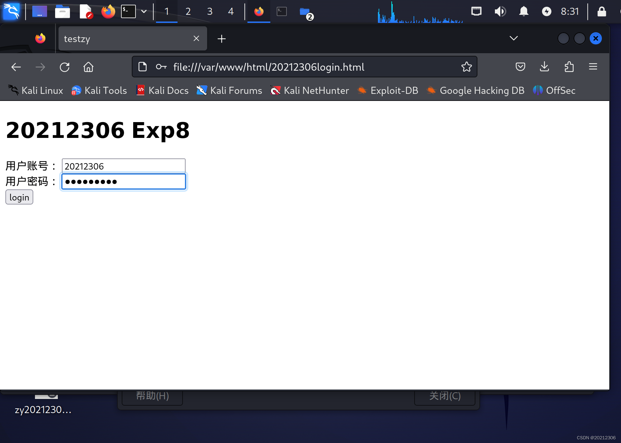
Task: Click the 关闭(C) button in background dialog
Action: [445, 397]
